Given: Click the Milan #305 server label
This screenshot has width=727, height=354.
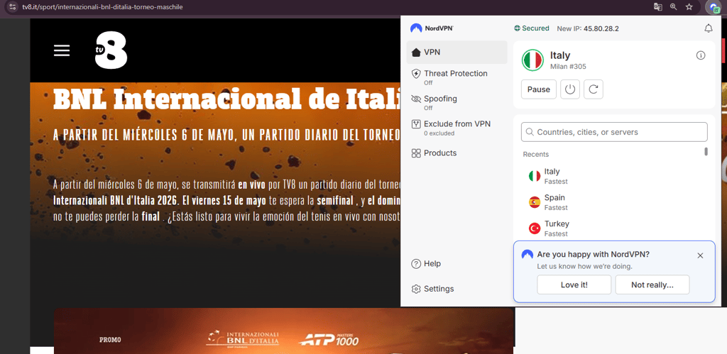Looking at the screenshot, I should point(568,67).
